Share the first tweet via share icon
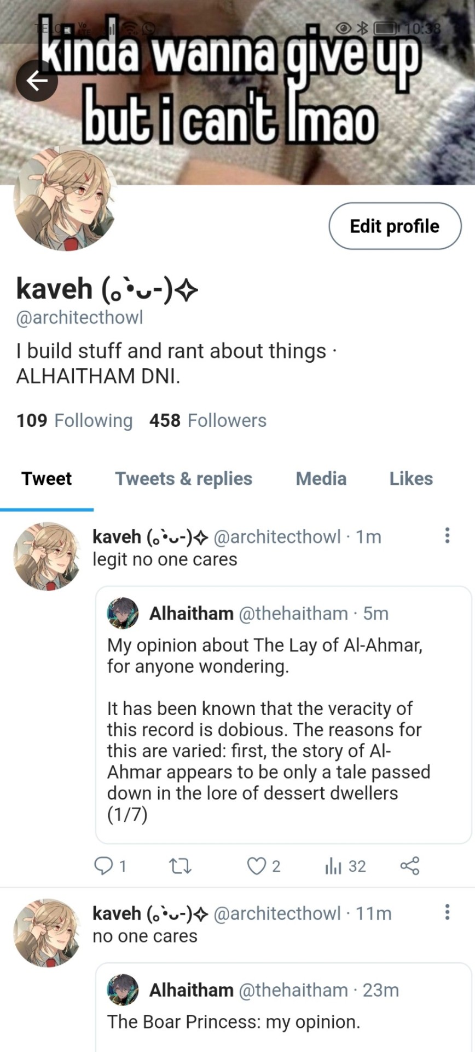475x1052 pixels. [410, 866]
